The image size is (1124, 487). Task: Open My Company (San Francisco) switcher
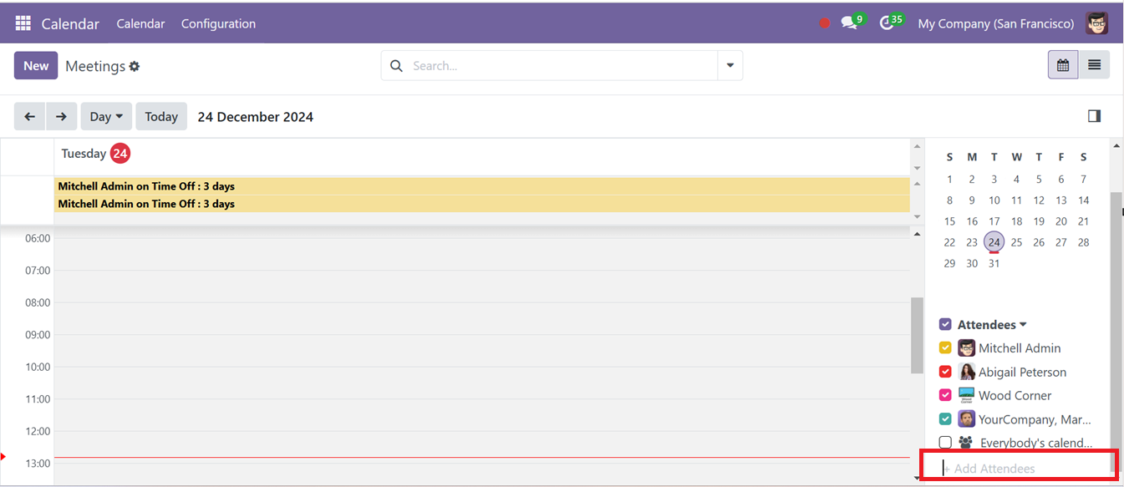[x=995, y=23]
